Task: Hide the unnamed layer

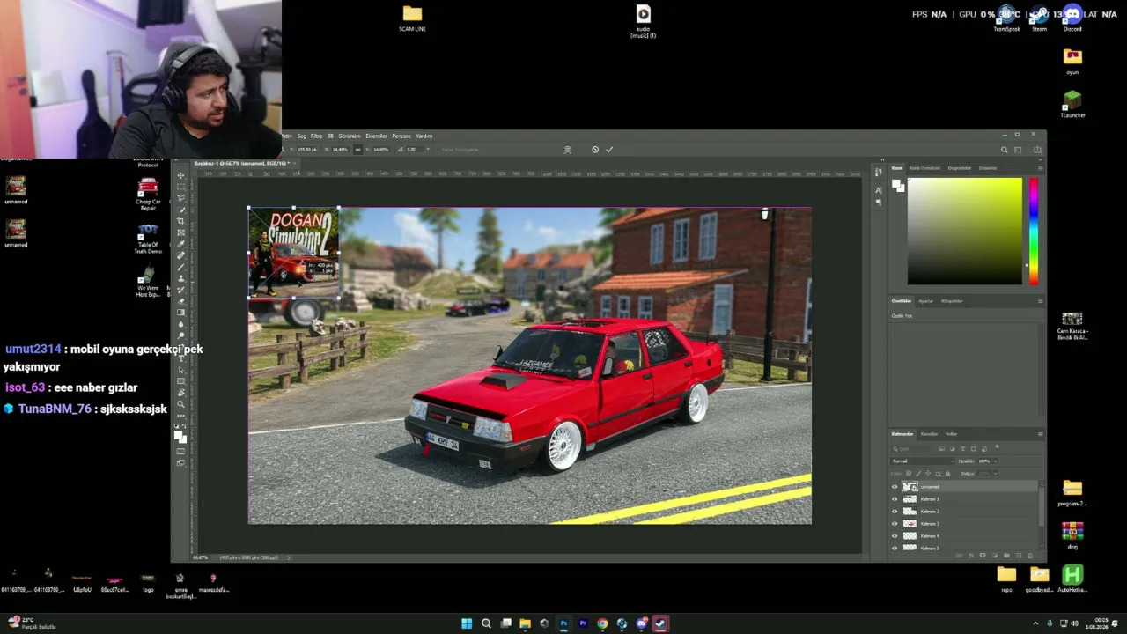Action: coord(895,487)
